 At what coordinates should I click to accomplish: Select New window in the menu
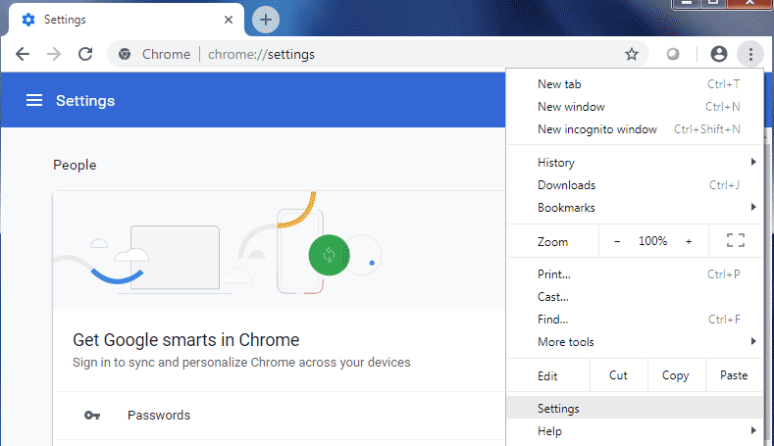(x=635, y=107)
